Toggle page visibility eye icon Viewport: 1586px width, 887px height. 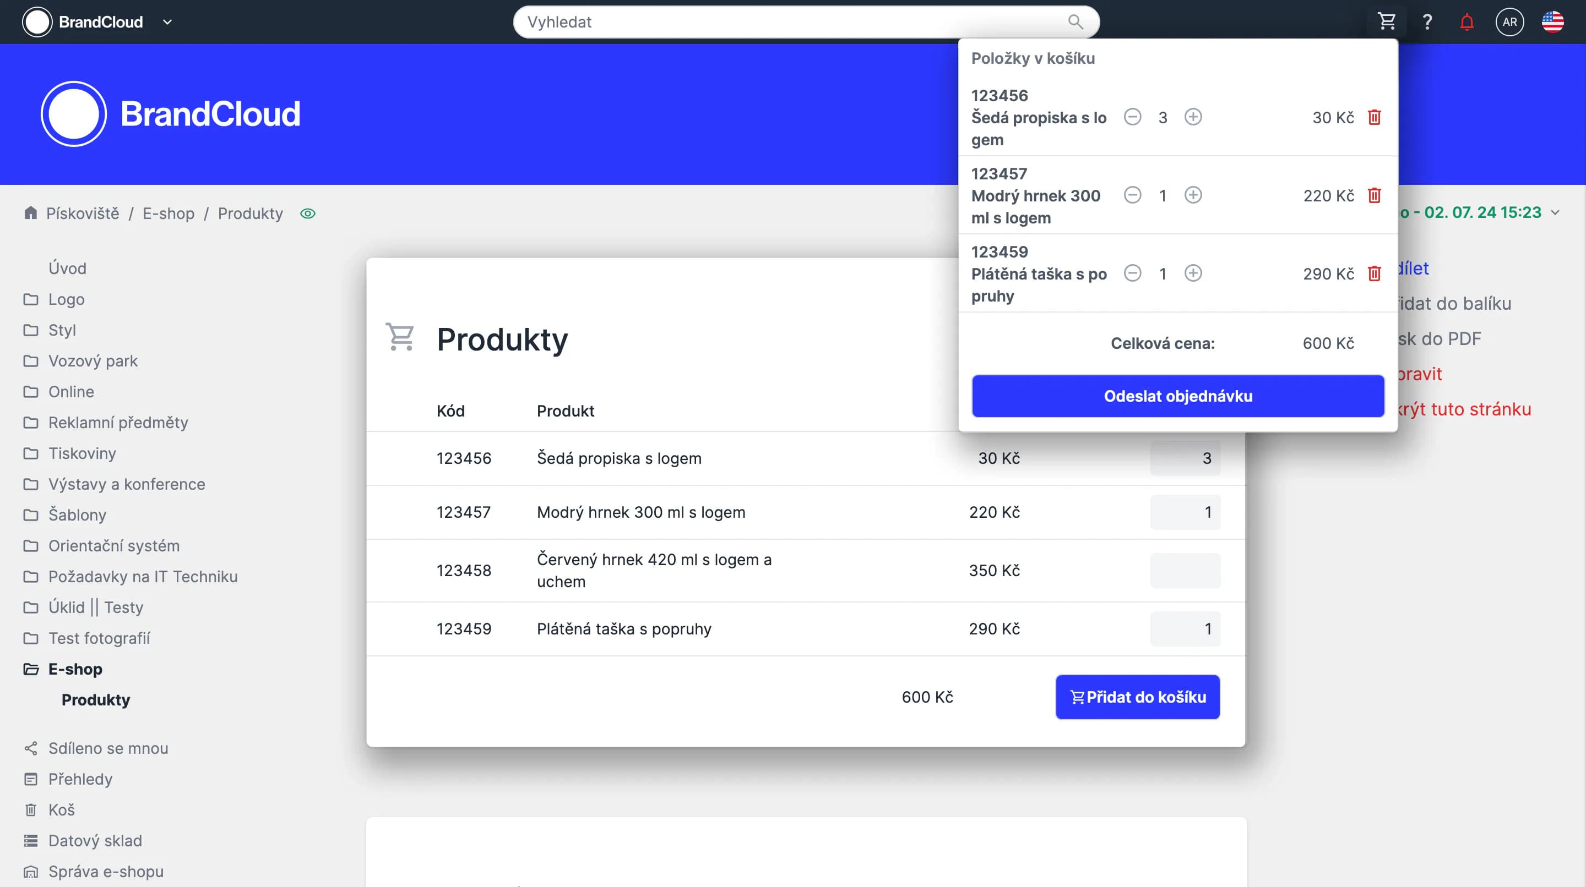pyautogui.click(x=307, y=213)
